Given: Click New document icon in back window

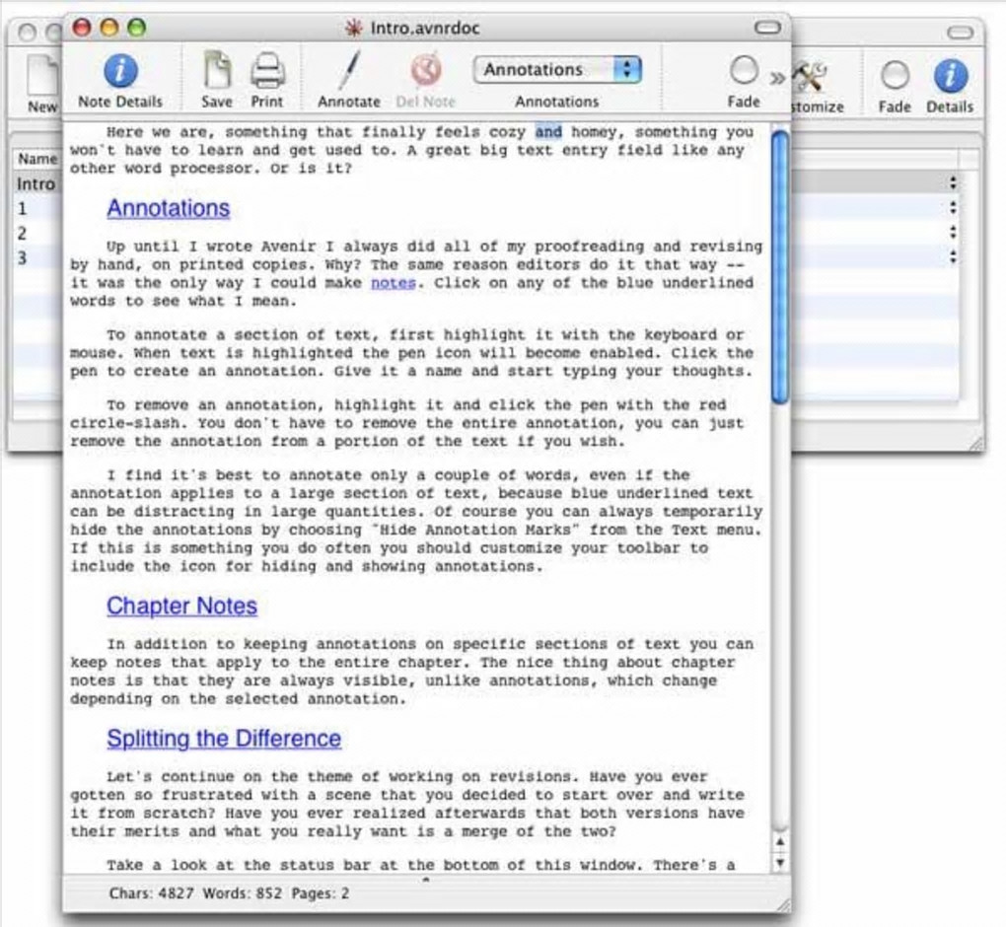Looking at the screenshot, I should pos(41,76).
